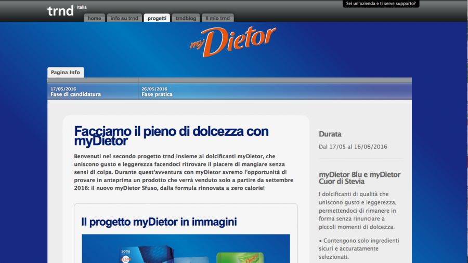
Task: Click the trnd logo in the header
Action: [60, 11]
